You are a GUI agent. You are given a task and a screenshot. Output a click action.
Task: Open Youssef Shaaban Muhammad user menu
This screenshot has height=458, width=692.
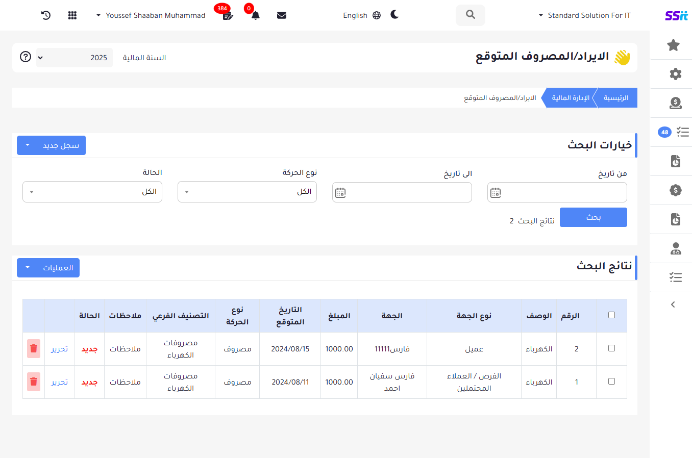151,15
